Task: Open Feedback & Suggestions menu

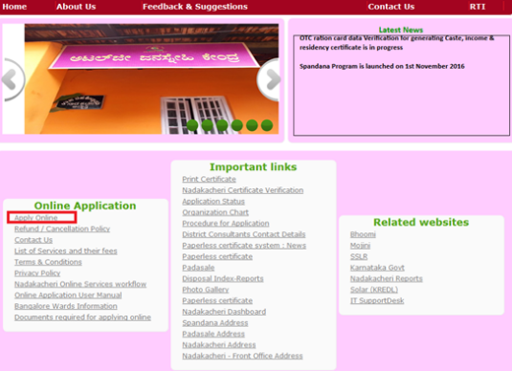Action: coord(195,7)
